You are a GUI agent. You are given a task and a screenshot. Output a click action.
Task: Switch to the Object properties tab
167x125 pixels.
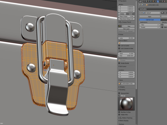pyautogui.click(x=153, y=1)
